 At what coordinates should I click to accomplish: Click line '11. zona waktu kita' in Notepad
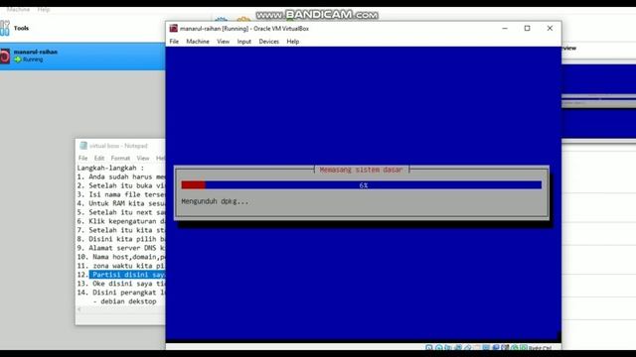coord(121,266)
